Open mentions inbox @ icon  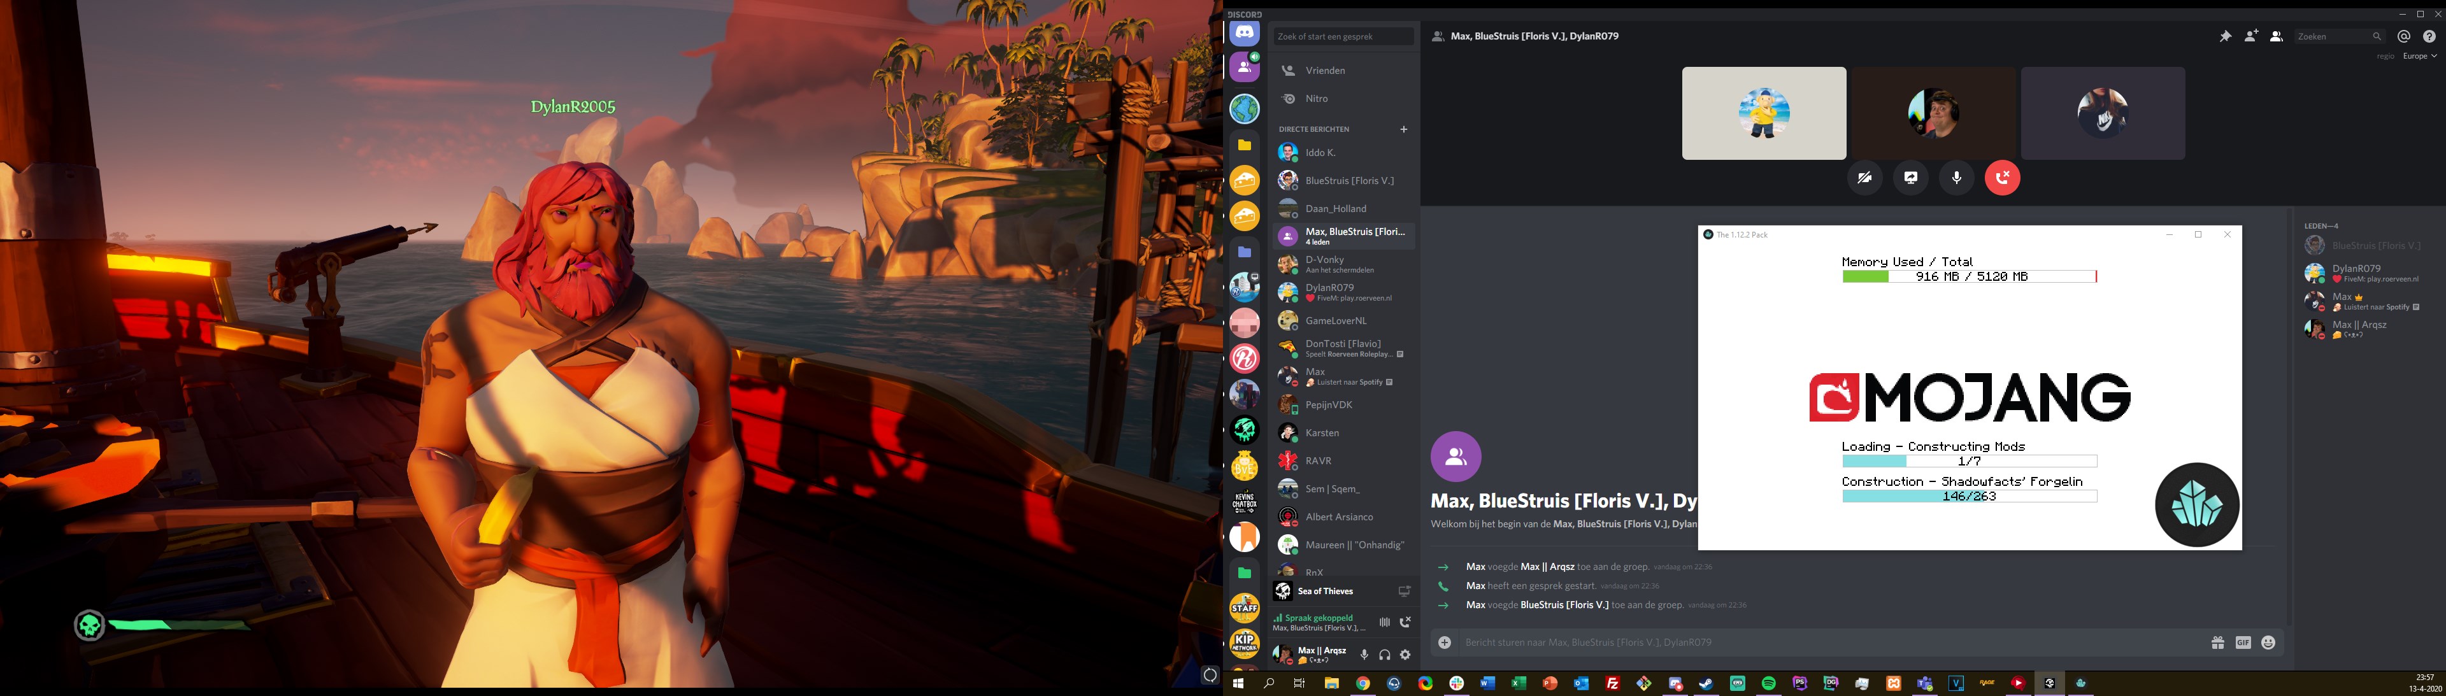(2403, 36)
